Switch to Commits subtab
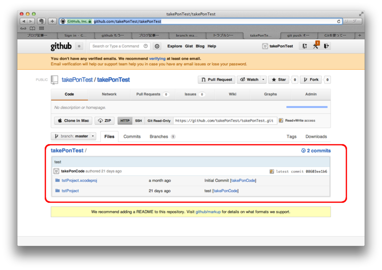The width and height of the screenshot is (382, 270). tap(132, 136)
